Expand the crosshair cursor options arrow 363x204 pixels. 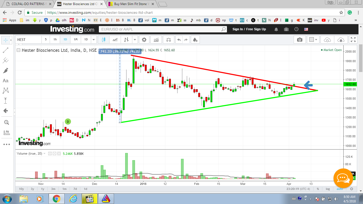11,40
